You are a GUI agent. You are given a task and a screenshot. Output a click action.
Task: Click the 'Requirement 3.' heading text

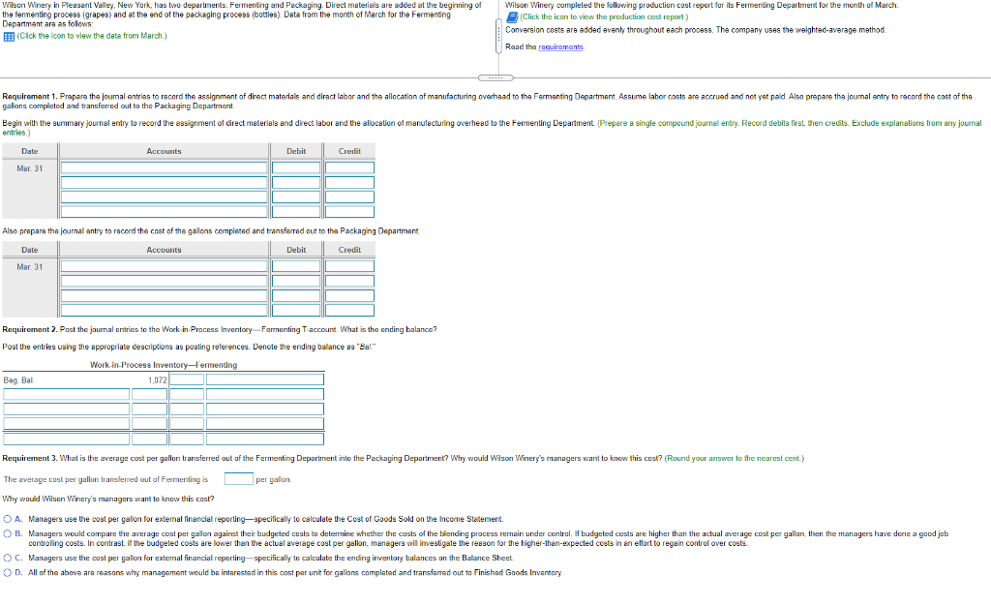point(30,458)
